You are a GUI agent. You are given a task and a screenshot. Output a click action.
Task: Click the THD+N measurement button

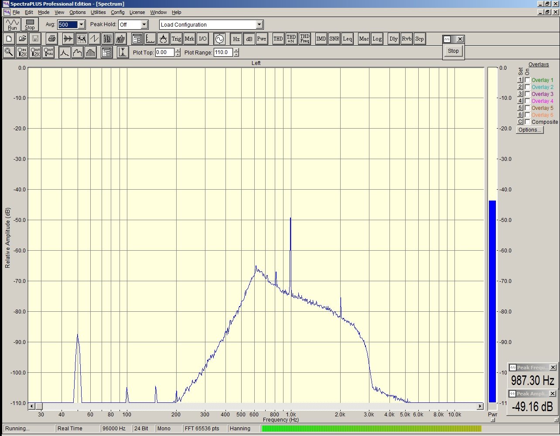[x=291, y=39]
